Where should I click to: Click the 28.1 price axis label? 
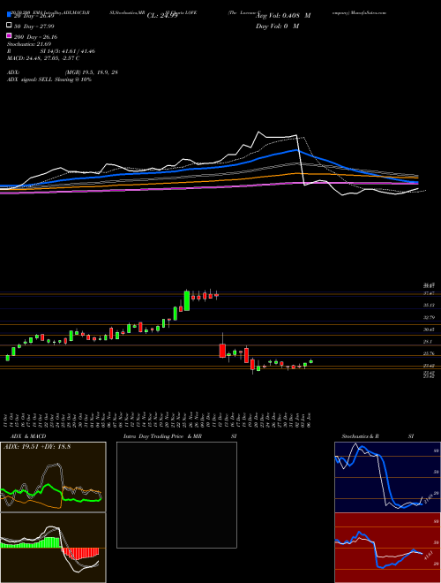pos(428,341)
